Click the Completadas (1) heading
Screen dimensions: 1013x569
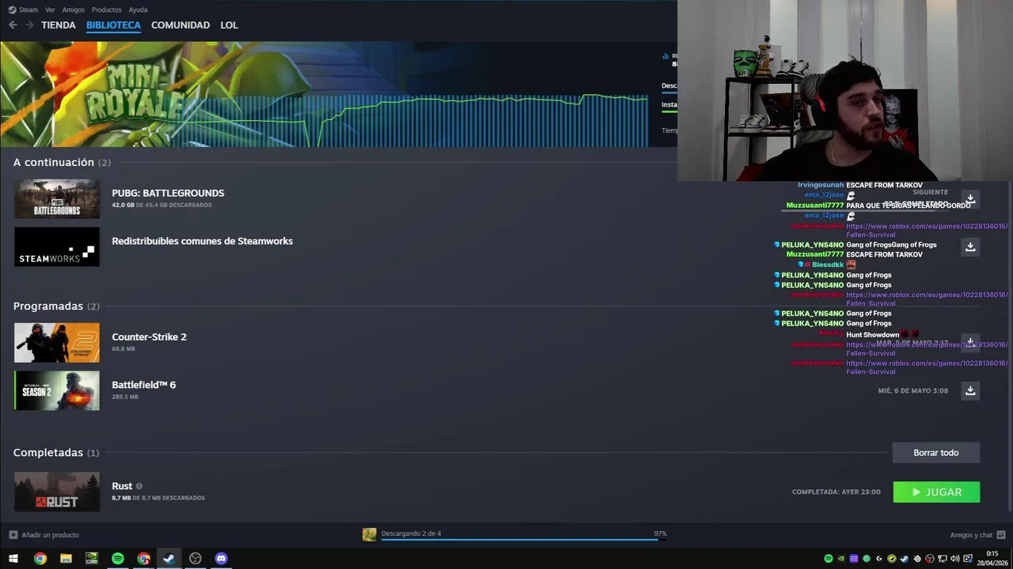point(56,453)
